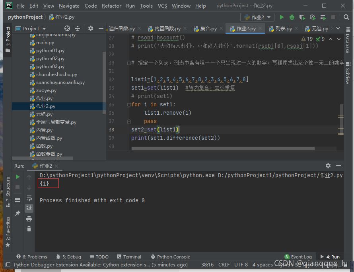354x272 pixels.
Task: Click the Run with Coverage shield icon
Action: click(302, 17)
